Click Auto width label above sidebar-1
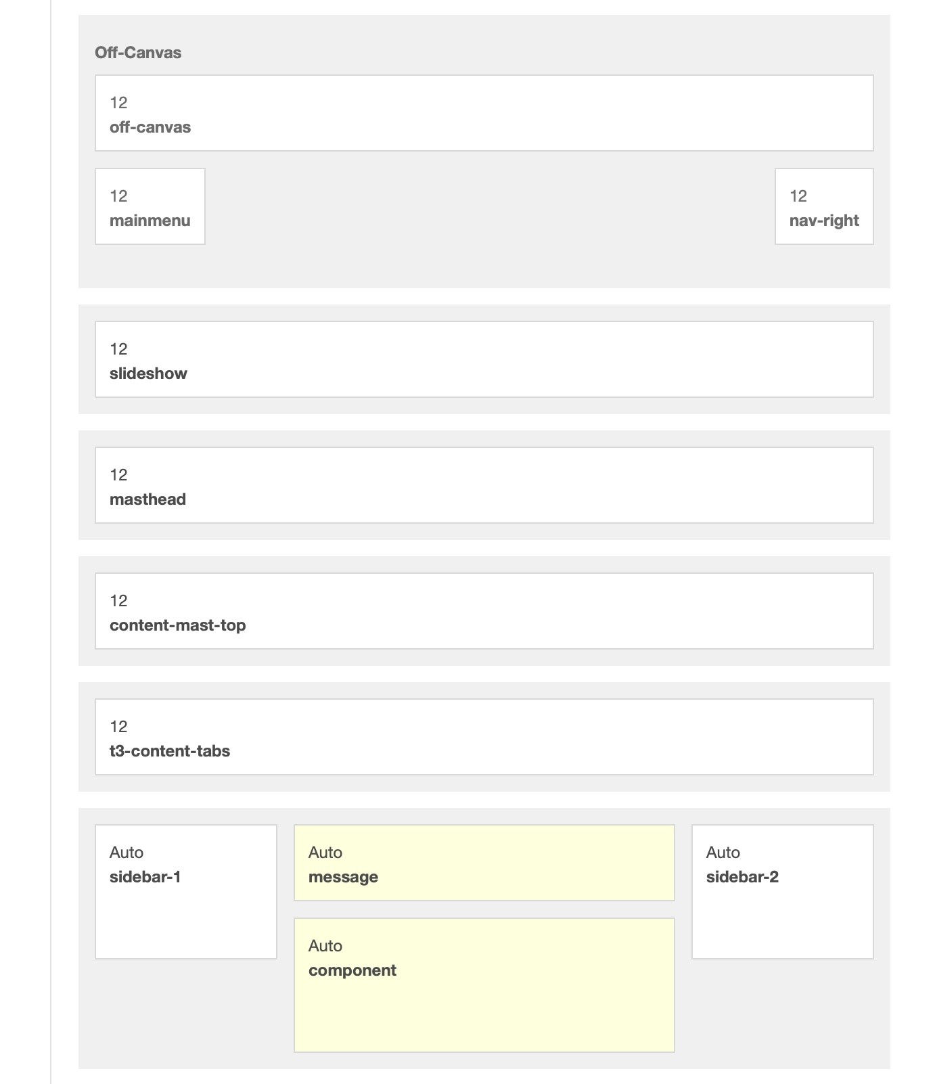 [x=127, y=853]
